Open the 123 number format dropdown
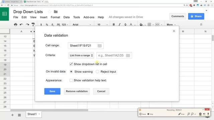 [65, 25]
